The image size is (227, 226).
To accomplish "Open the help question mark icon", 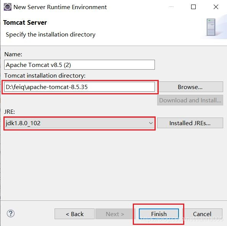I will click(11, 213).
